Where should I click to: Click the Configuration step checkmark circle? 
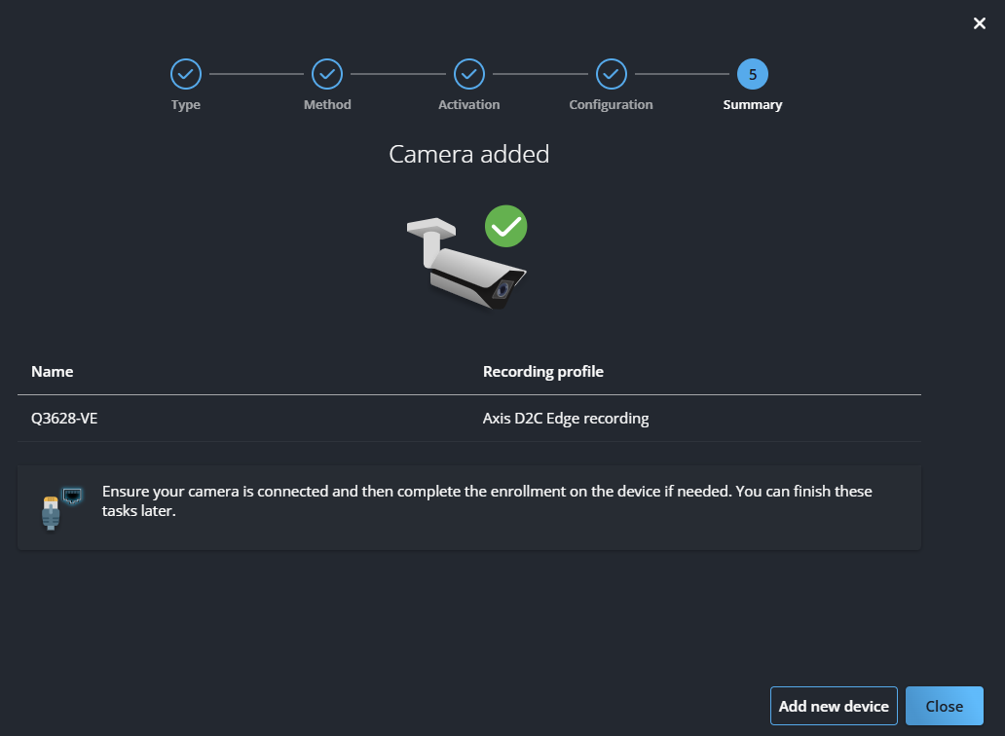(x=611, y=73)
